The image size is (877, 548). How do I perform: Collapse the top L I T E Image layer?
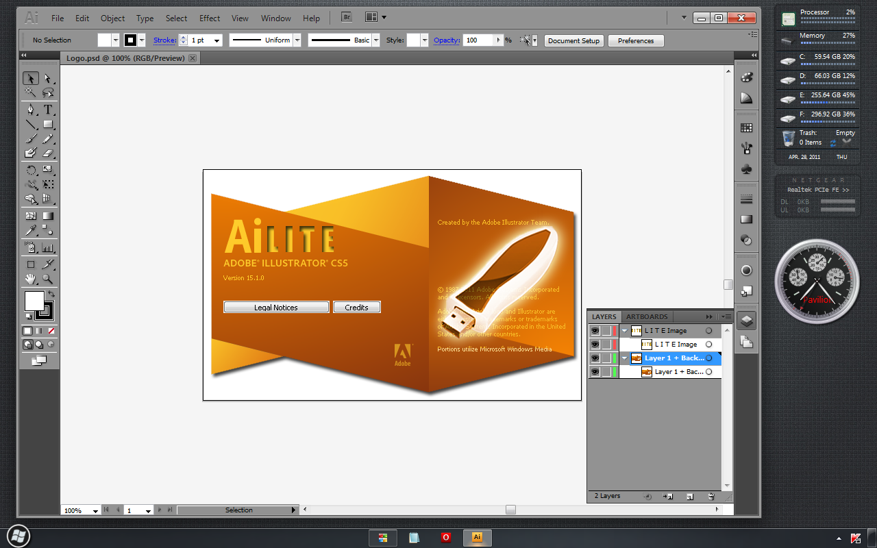point(624,331)
